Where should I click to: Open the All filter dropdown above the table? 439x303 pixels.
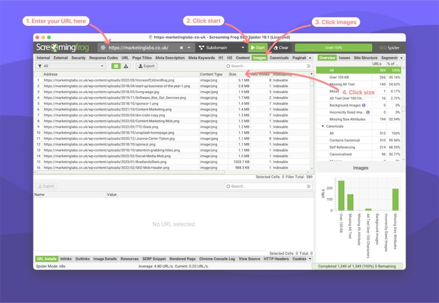click(x=71, y=66)
